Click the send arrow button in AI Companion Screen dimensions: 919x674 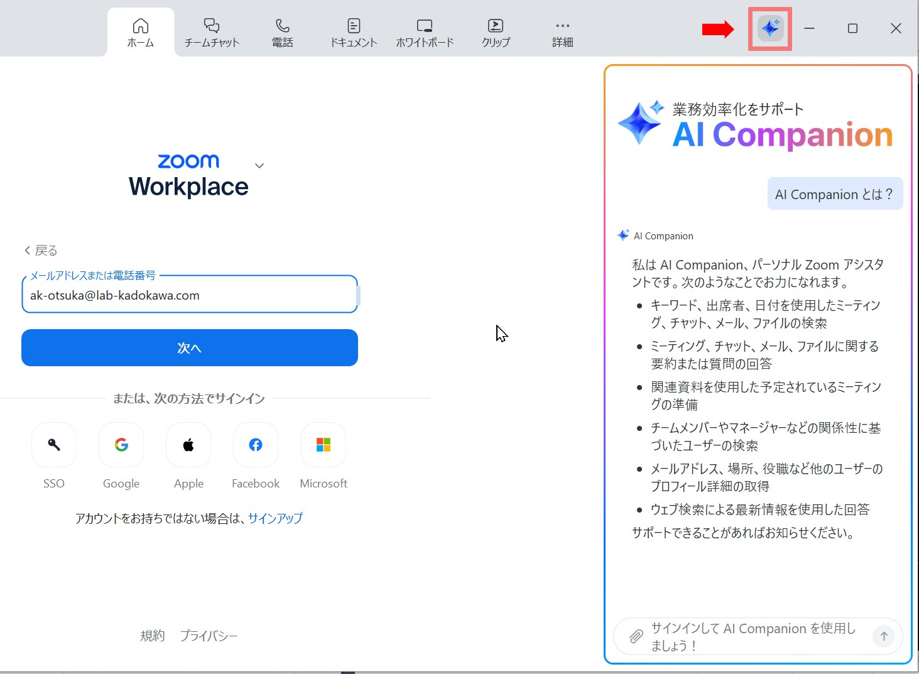(x=884, y=636)
